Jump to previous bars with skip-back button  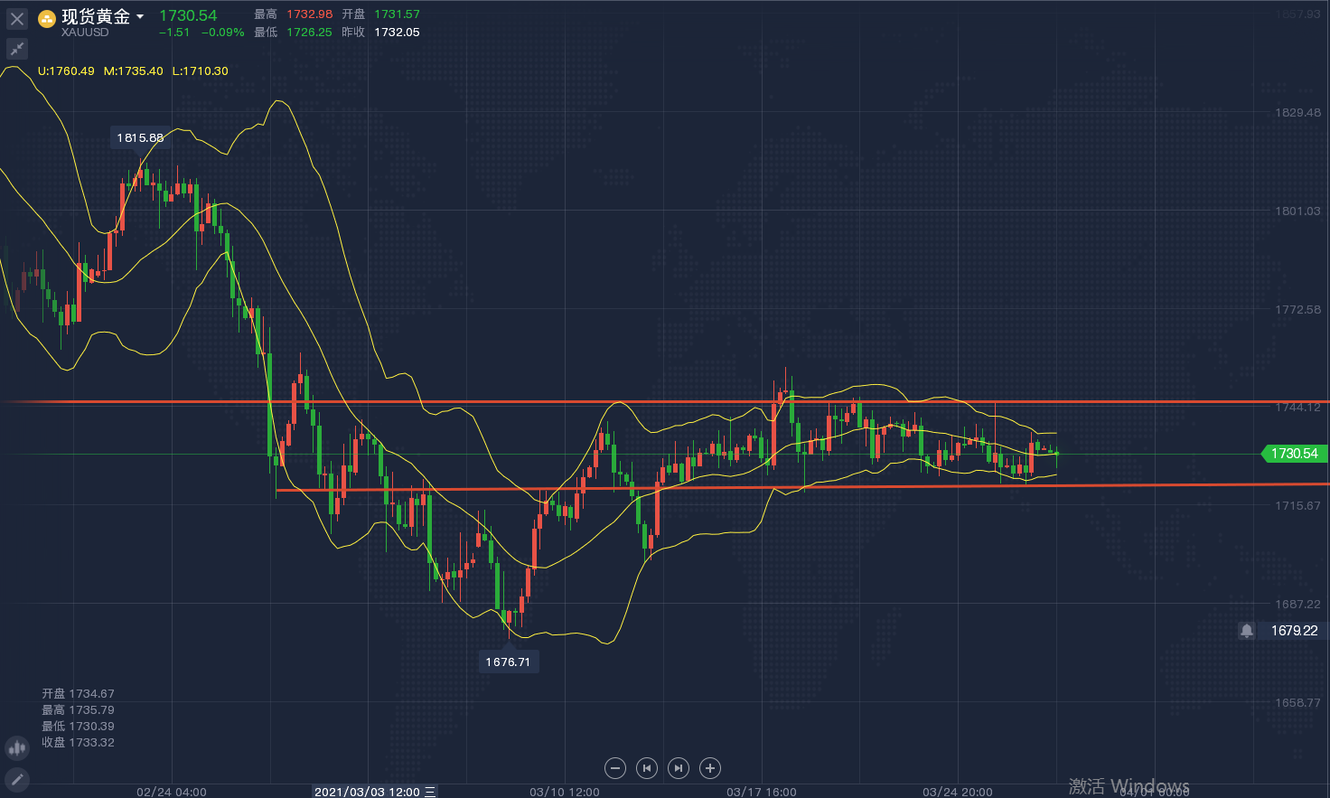coord(647,768)
